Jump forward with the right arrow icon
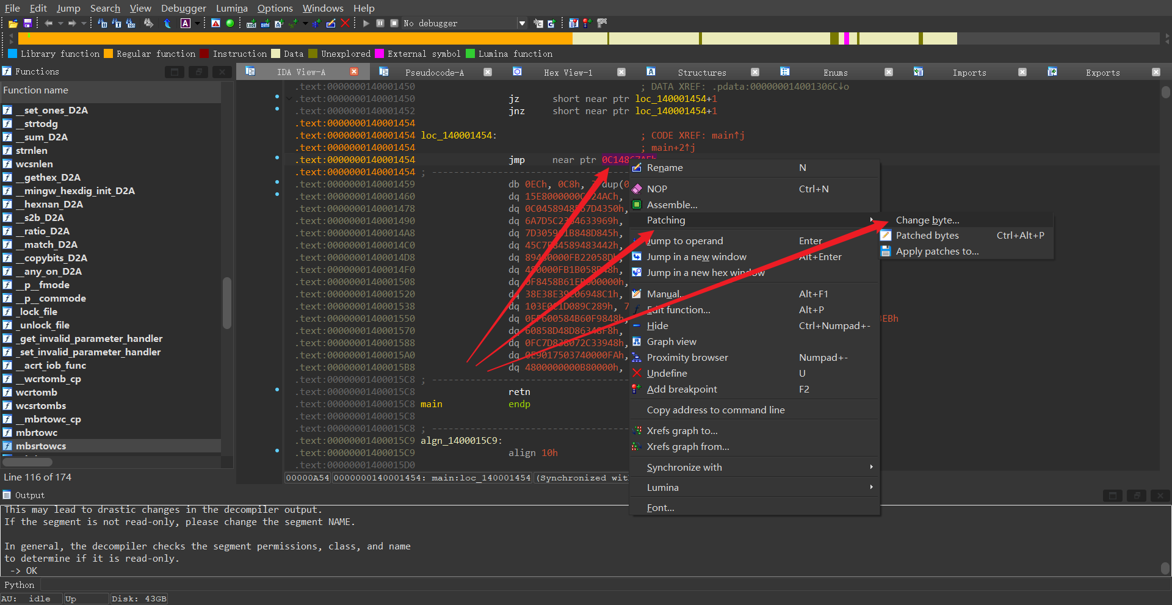The image size is (1172, 605). click(x=72, y=23)
